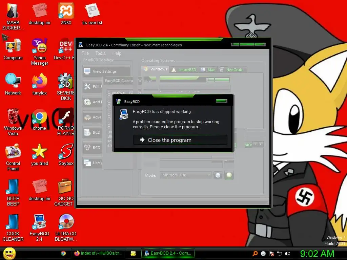347x260 pixels.
Task: Select the ULTRA CD BLOATW... disc icon
Action: 66,228
